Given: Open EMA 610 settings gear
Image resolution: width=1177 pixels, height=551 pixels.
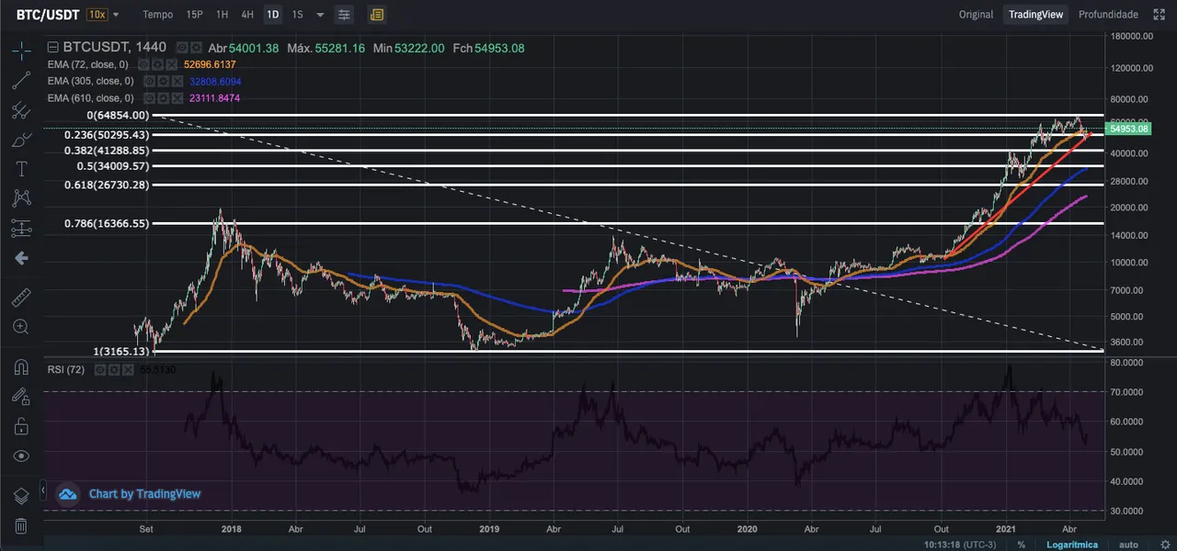Looking at the screenshot, I should coord(162,97).
